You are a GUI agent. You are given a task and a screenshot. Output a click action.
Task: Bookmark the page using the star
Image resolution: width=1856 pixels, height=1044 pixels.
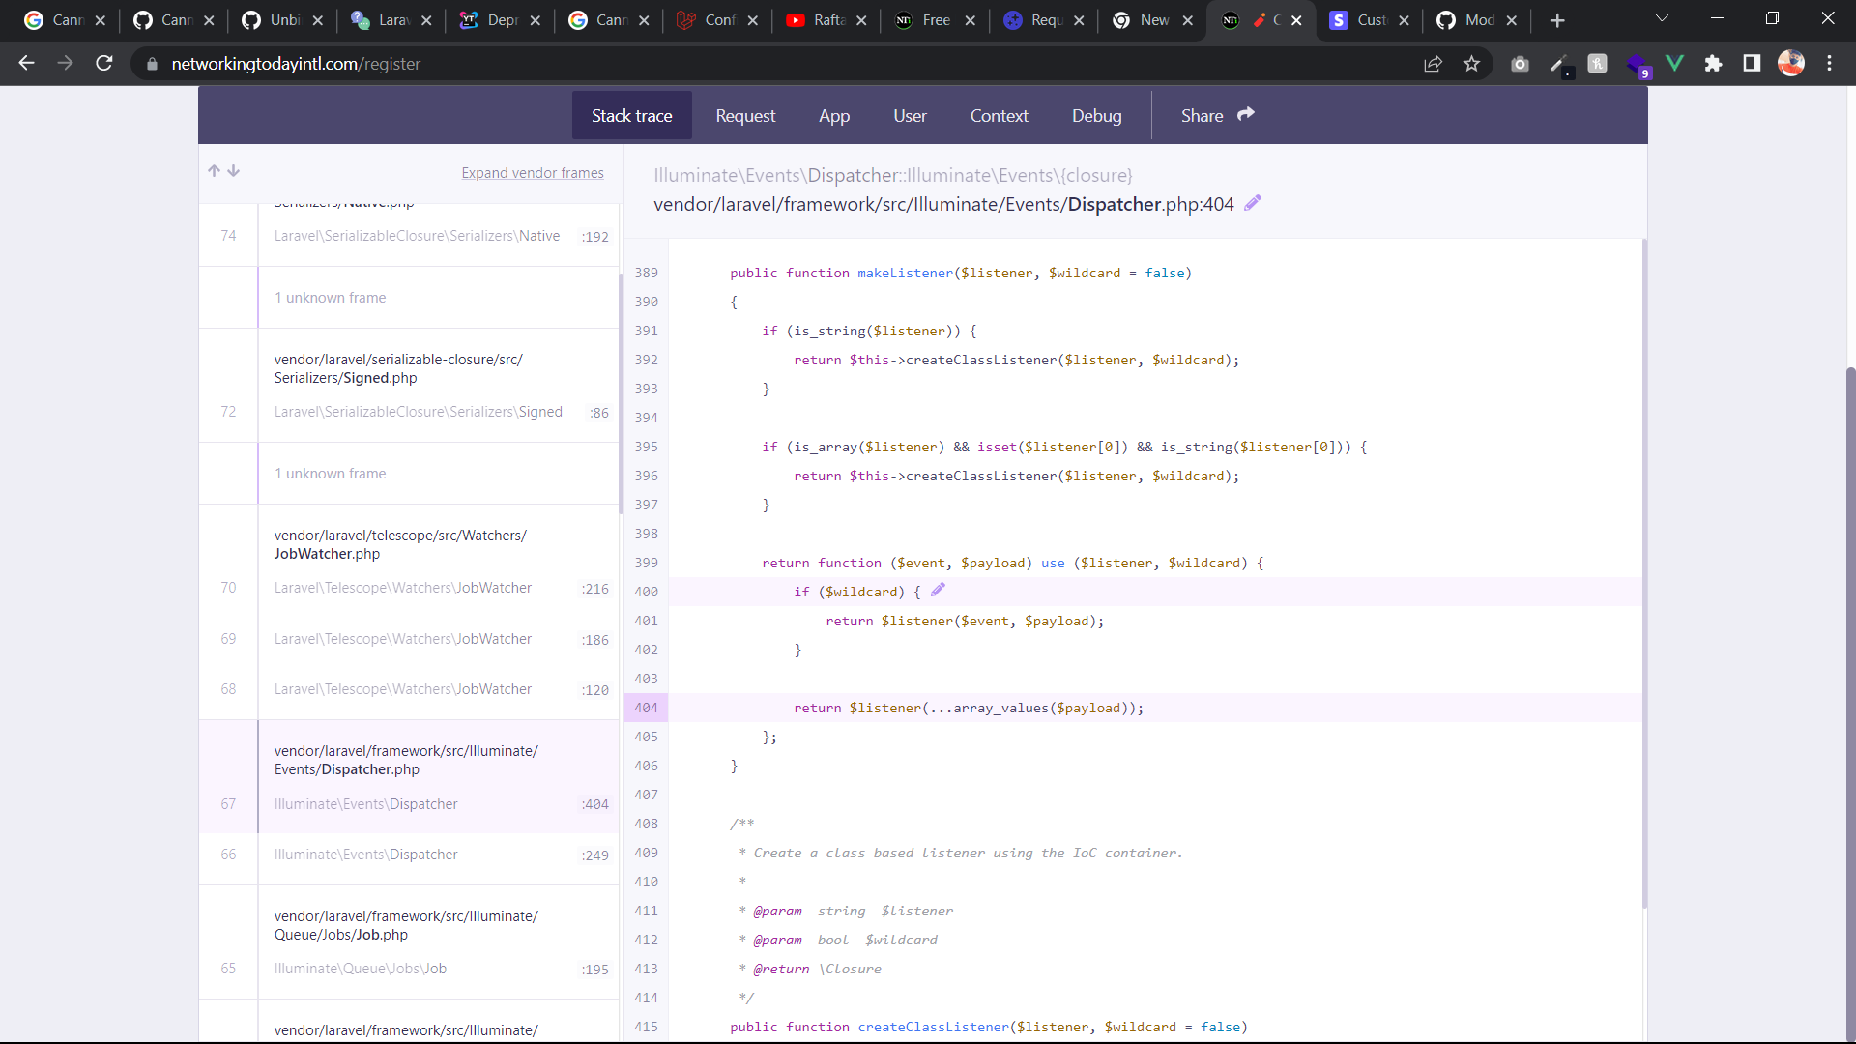point(1472,64)
